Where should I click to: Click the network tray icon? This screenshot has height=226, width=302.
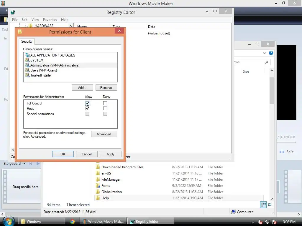pos(267,222)
